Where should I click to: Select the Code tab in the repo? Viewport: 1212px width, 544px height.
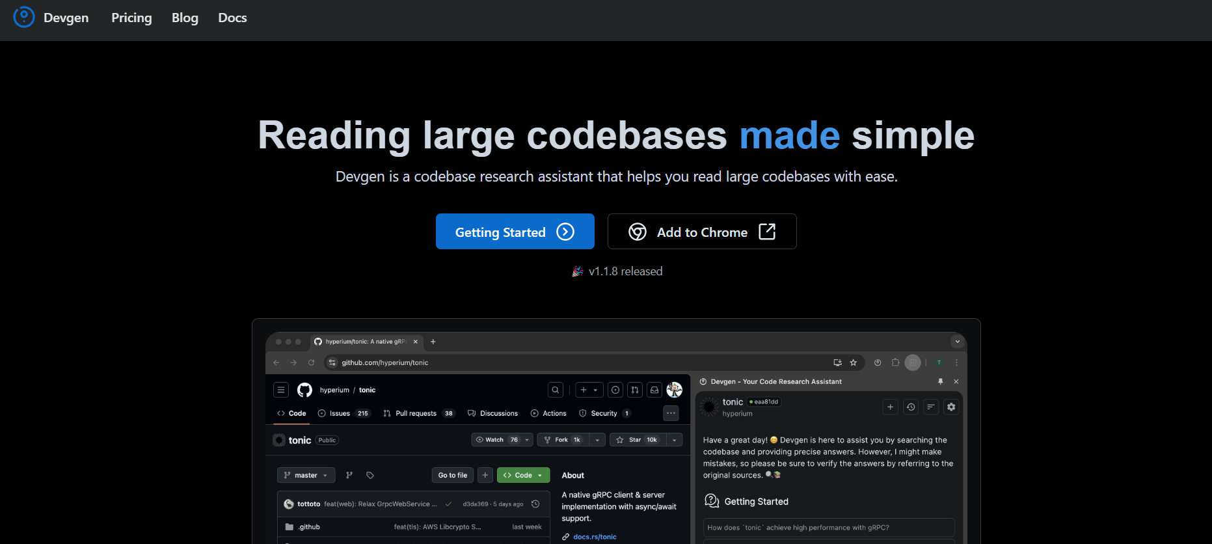pos(291,413)
